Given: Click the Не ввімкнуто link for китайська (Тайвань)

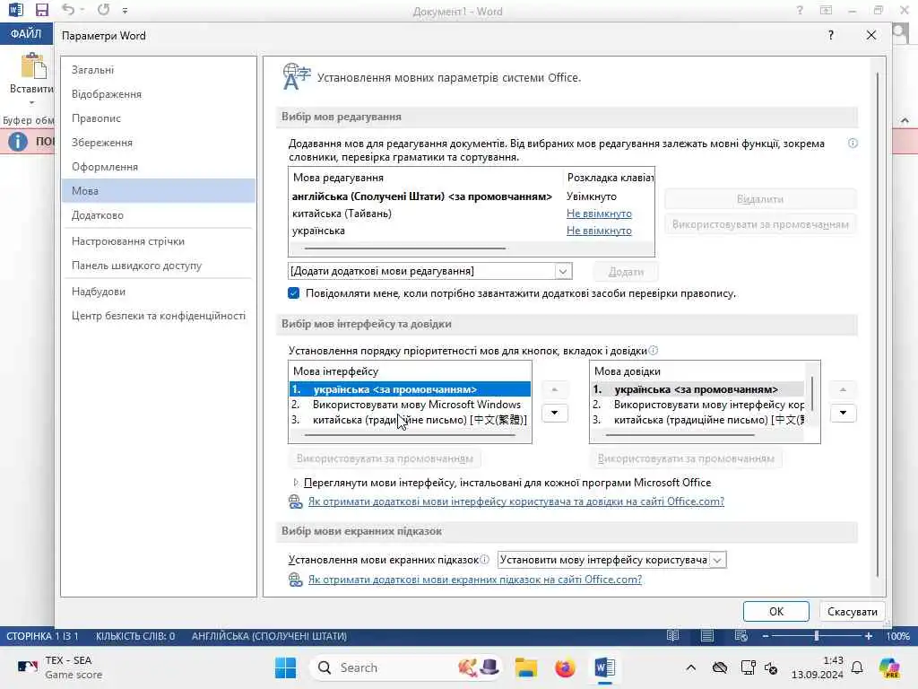Looking at the screenshot, I should tap(599, 214).
